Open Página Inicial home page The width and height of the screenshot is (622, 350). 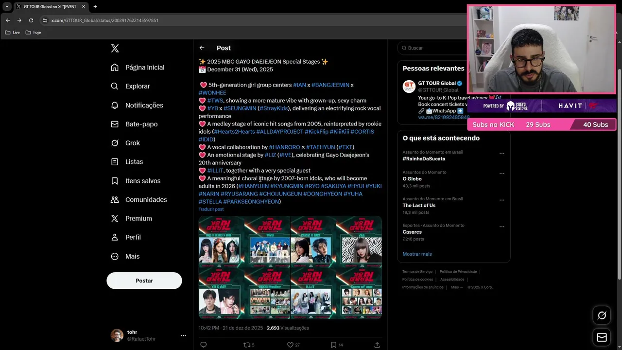coord(138,67)
